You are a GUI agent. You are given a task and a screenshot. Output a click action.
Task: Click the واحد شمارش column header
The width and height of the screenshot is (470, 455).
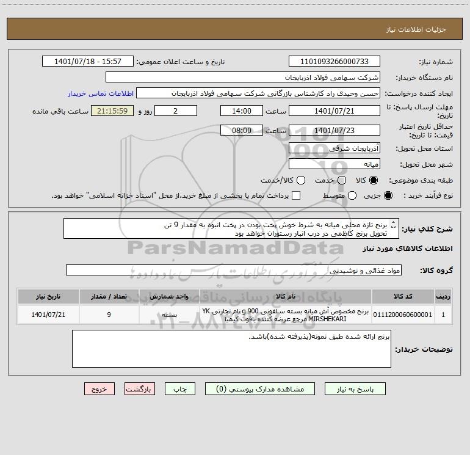coord(169,296)
